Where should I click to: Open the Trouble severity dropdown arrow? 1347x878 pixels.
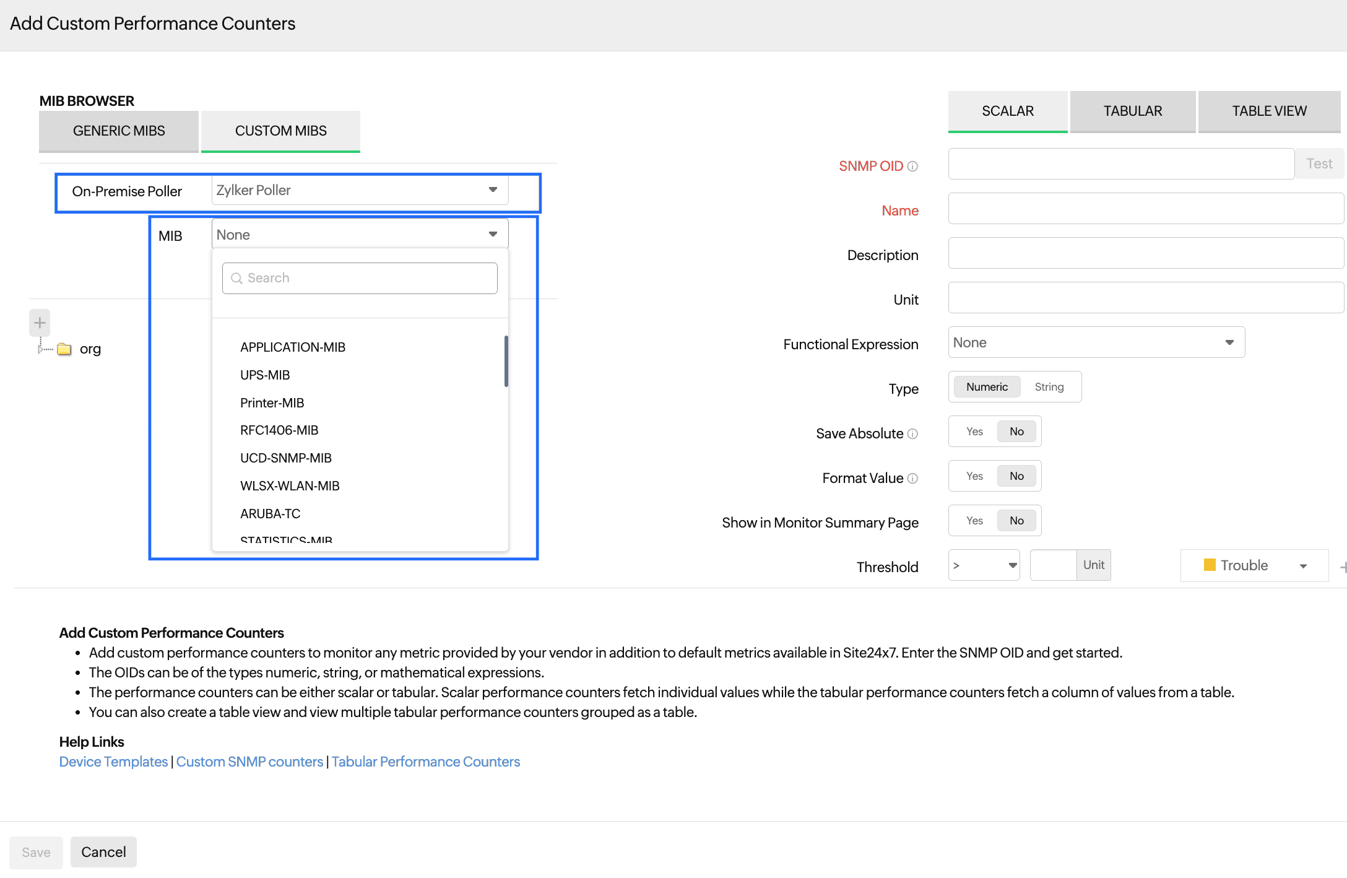(1303, 566)
